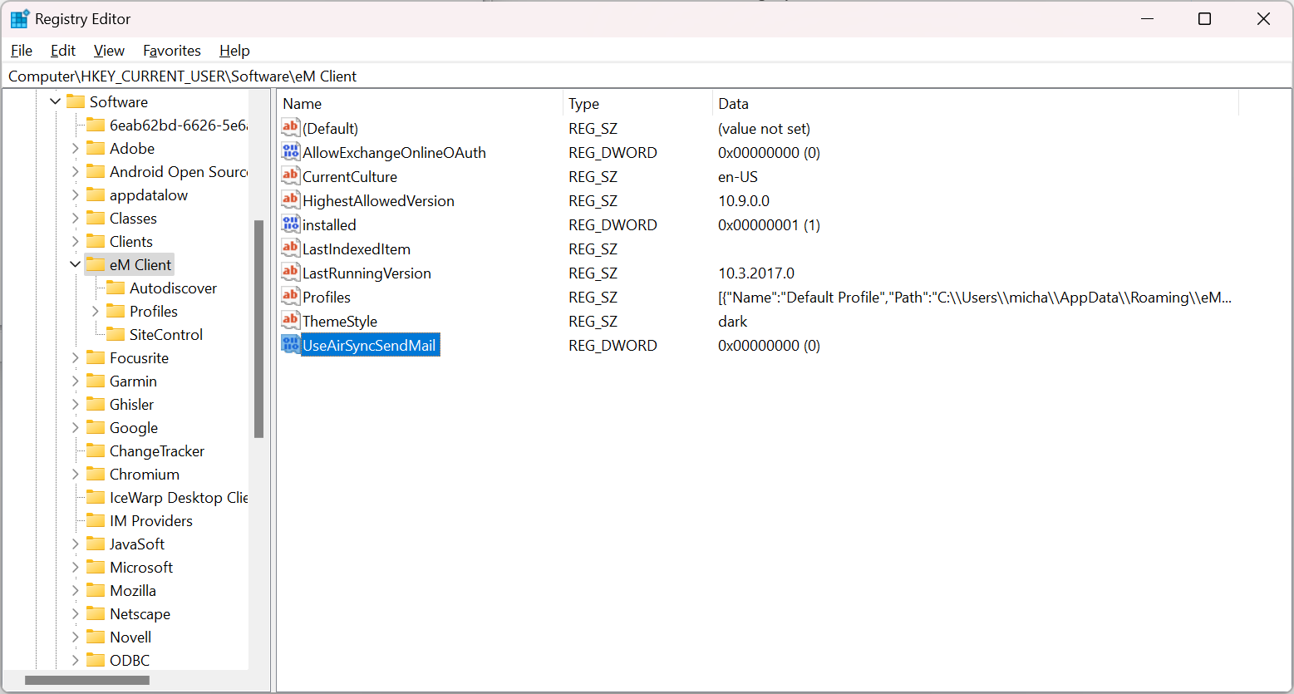Expand the Adobe key
The image size is (1294, 694).
pyautogui.click(x=76, y=148)
